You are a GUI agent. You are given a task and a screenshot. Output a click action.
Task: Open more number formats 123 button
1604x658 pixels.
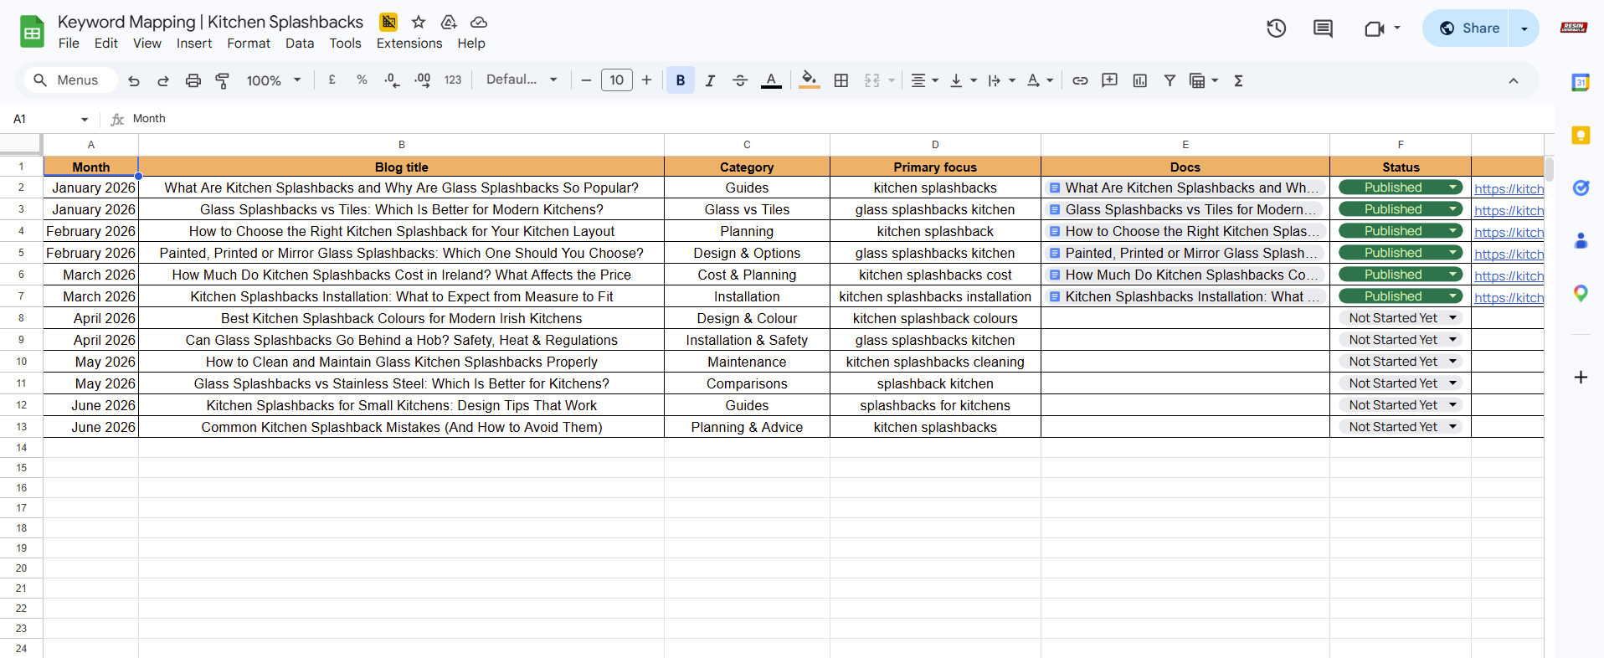[x=453, y=80]
